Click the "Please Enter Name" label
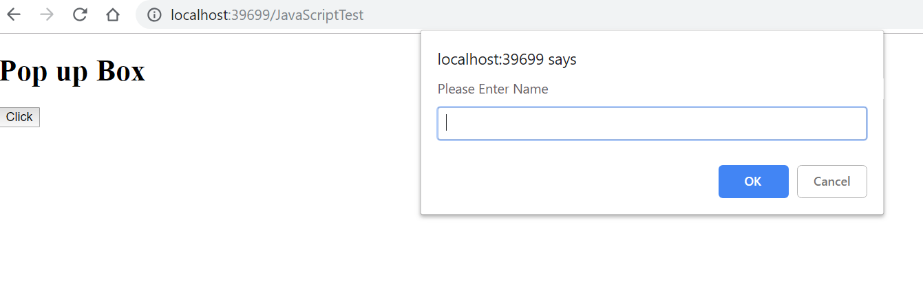The height and width of the screenshot is (282, 923). tap(493, 89)
